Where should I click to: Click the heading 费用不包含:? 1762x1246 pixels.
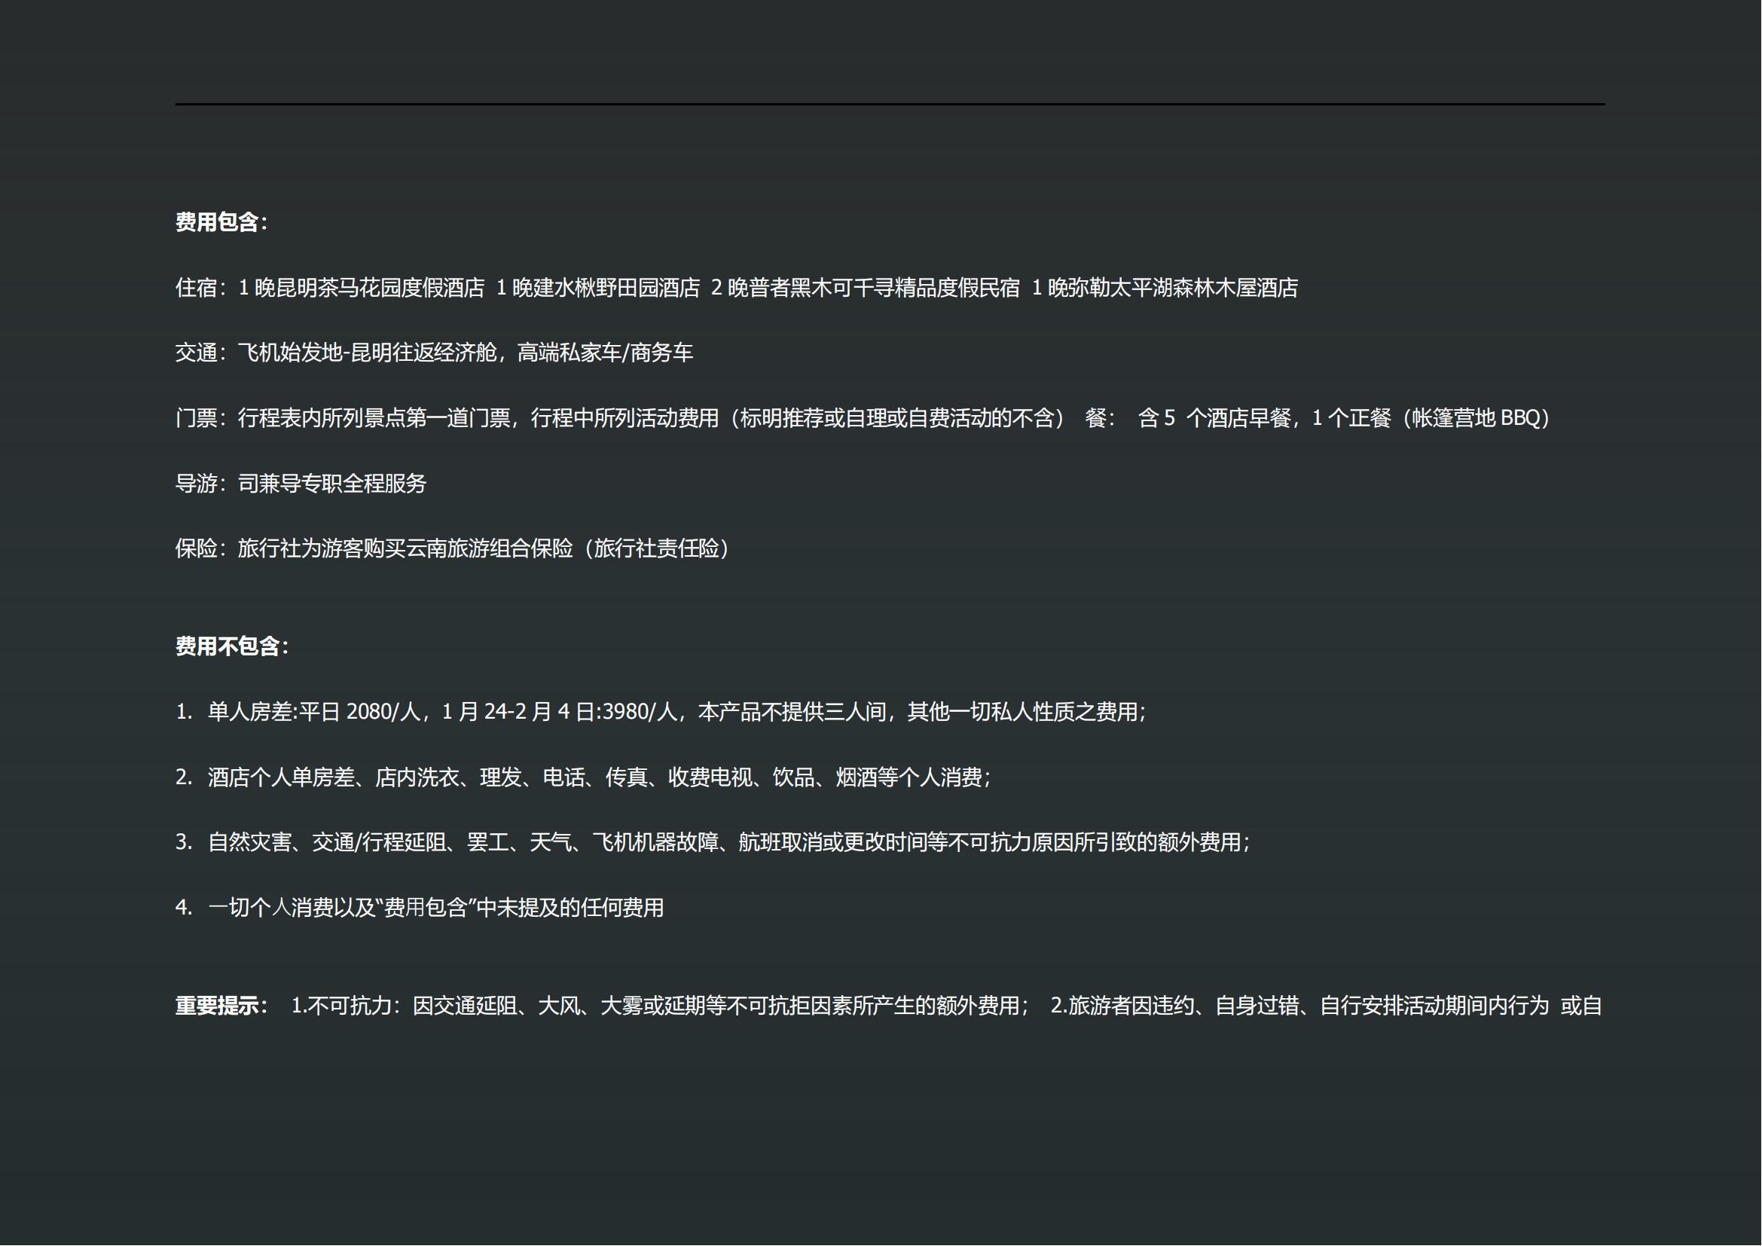click(x=233, y=647)
